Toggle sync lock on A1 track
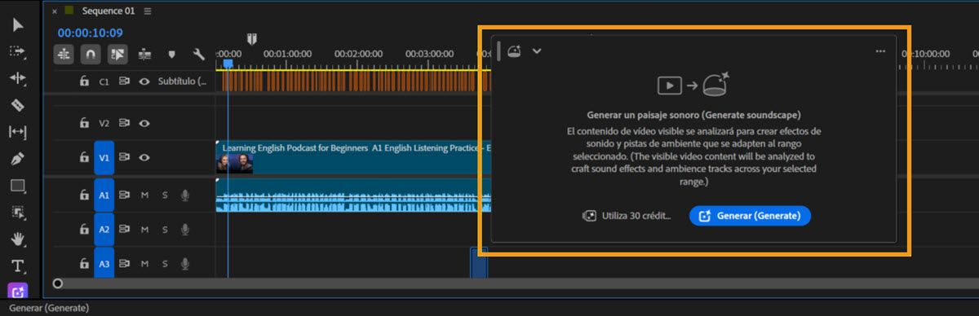Image resolution: width=979 pixels, height=316 pixels. pos(125,195)
